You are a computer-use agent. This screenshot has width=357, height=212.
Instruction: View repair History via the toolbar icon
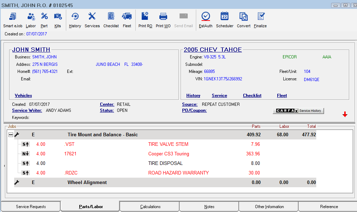75,19
